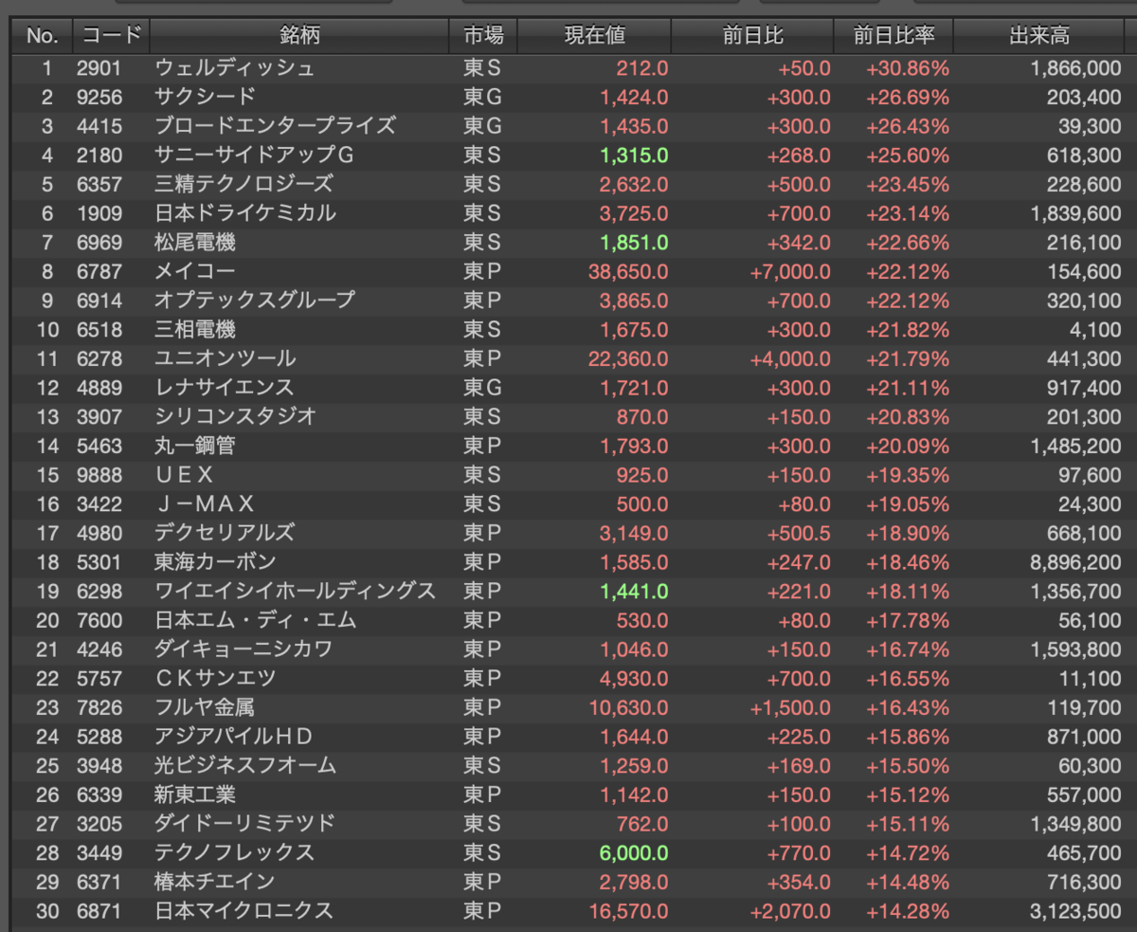Click the 3,123,500 volume cell

click(1074, 910)
